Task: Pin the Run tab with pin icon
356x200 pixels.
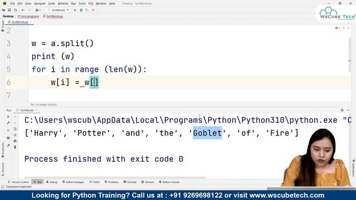Action: click(8, 146)
